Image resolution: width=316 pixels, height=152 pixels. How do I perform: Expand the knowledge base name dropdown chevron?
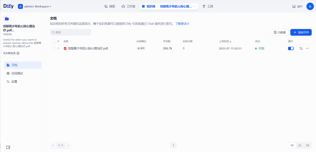[x=195, y=6]
